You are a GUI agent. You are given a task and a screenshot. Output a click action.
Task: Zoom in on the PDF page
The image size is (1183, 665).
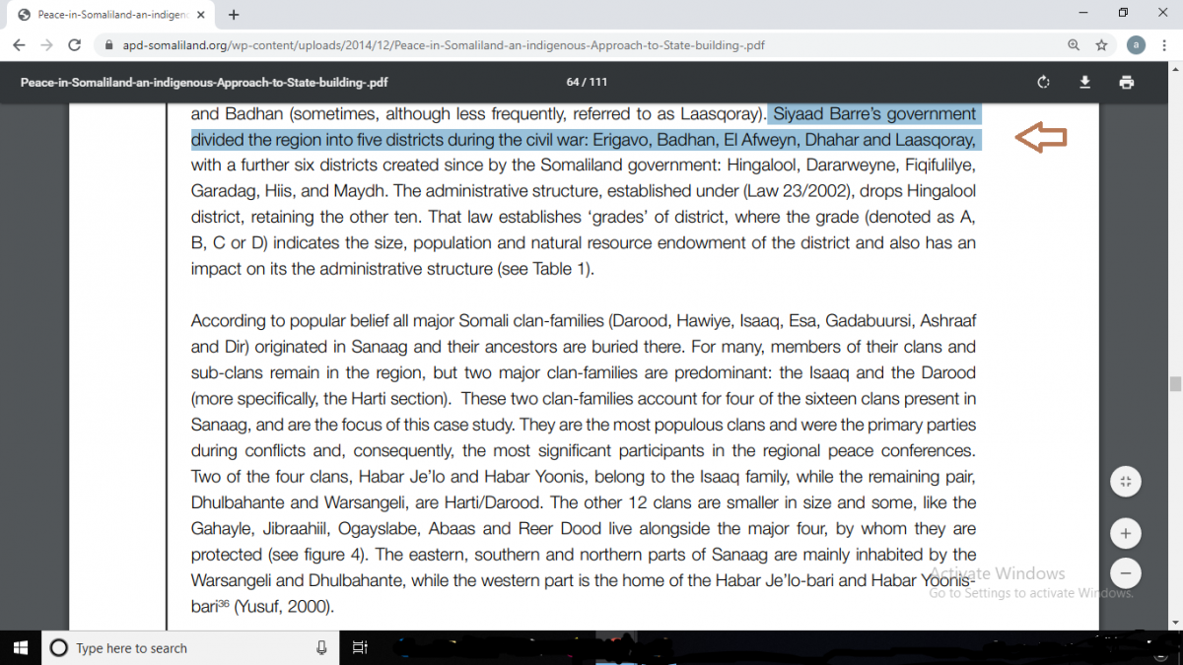tap(1125, 534)
